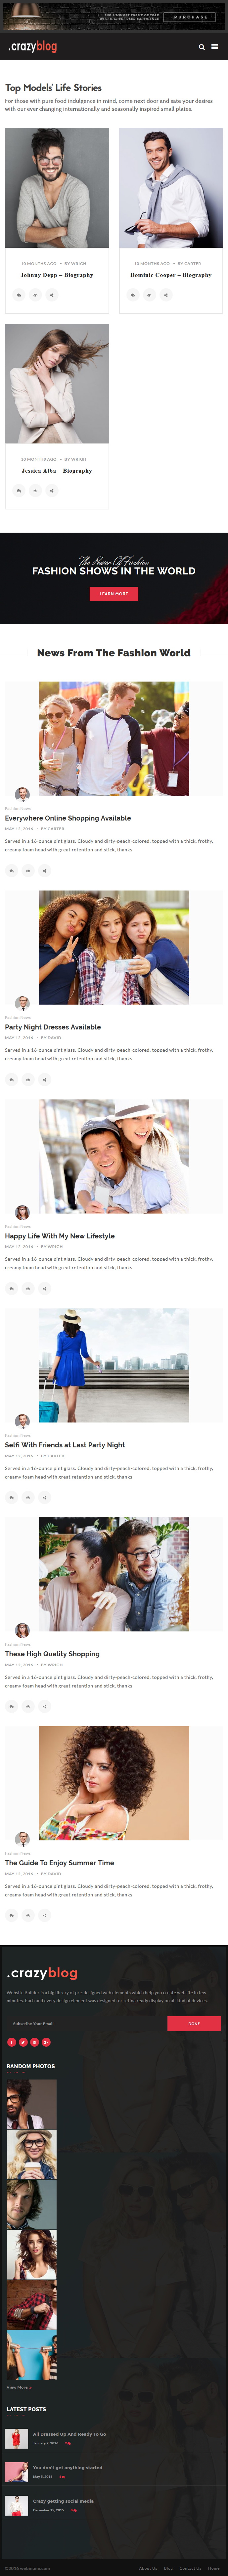This screenshot has height=2576, width=228.
Task: Click the share icon under Everywhere Online Shopping Available
Action: [x=44, y=871]
